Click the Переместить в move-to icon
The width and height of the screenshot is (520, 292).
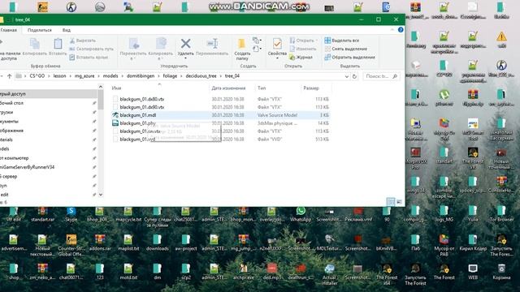(x=134, y=44)
